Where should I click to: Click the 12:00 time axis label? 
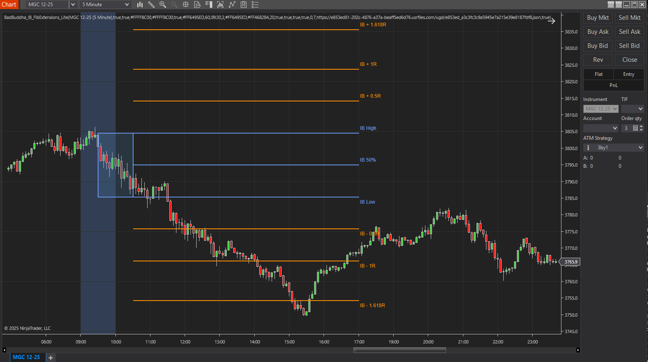[x=185, y=342]
